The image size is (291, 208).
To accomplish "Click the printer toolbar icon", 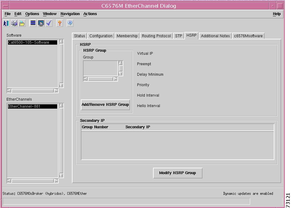I will coord(14,23).
